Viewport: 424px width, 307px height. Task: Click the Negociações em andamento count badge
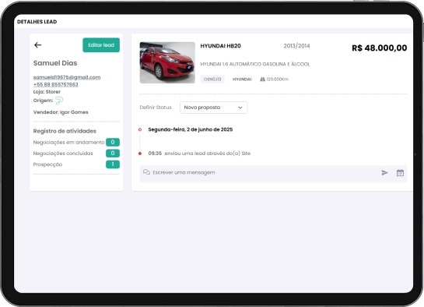pos(113,142)
